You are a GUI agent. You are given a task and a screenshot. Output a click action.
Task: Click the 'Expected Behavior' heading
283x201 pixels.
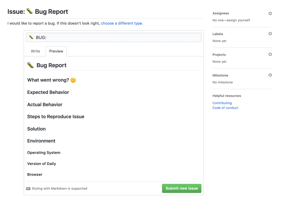(x=48, y=92)
